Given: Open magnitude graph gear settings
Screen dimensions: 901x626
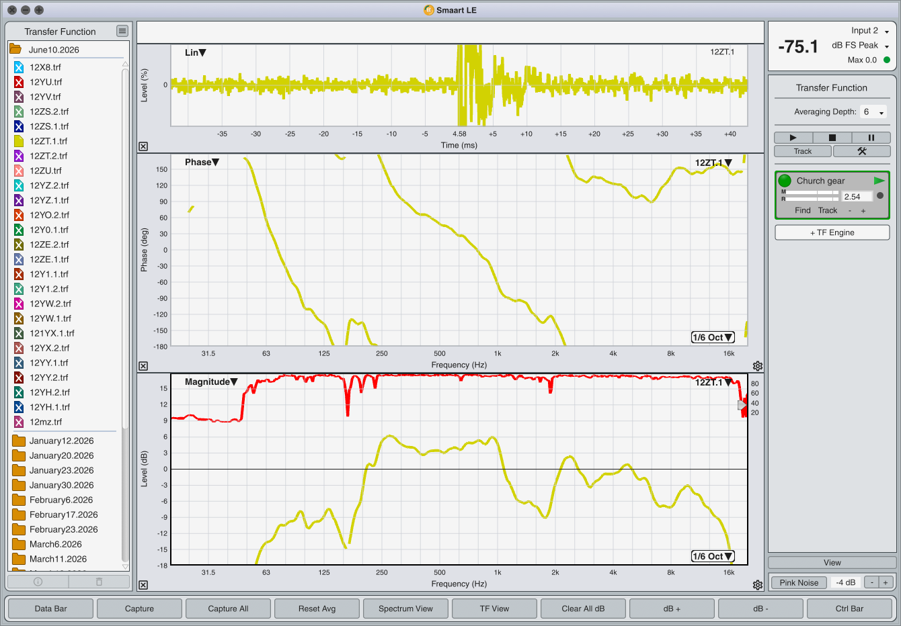Looking at the screenshot, I should point(758,585).
